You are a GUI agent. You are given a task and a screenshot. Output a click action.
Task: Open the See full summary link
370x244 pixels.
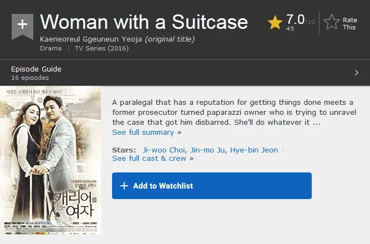click(143, 133)
